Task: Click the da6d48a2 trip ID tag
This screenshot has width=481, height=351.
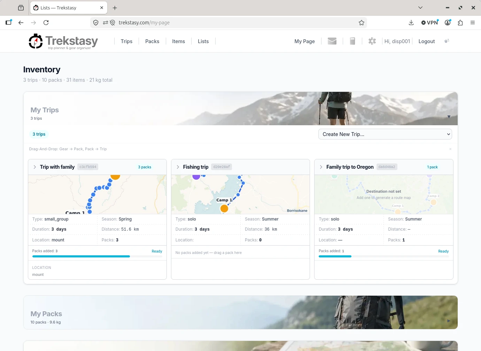Action: pos(387,167)
